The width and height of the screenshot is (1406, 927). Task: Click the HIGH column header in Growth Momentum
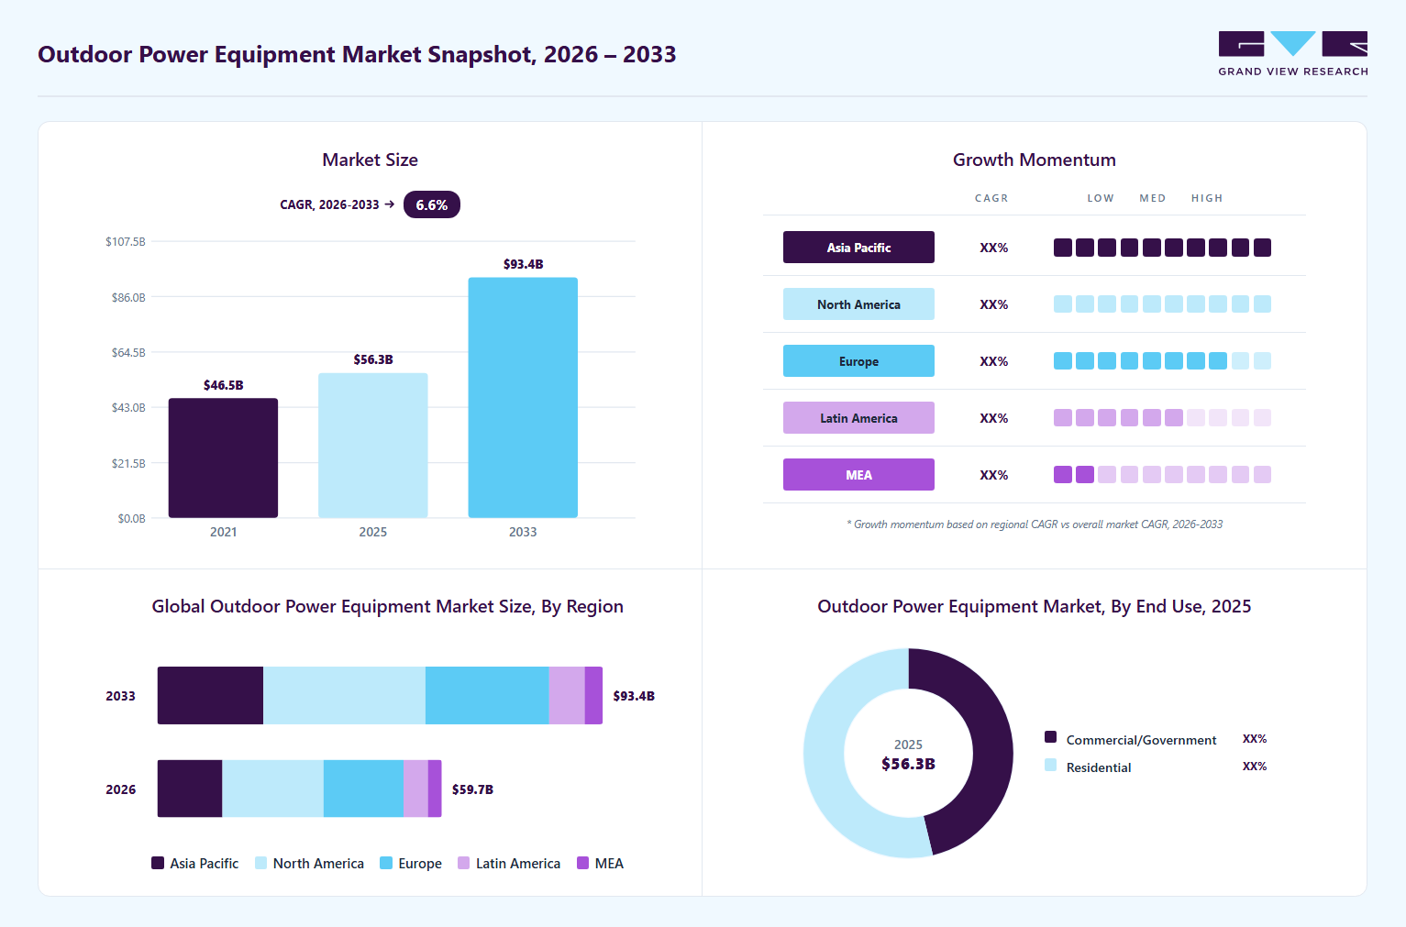point(1207,198)
